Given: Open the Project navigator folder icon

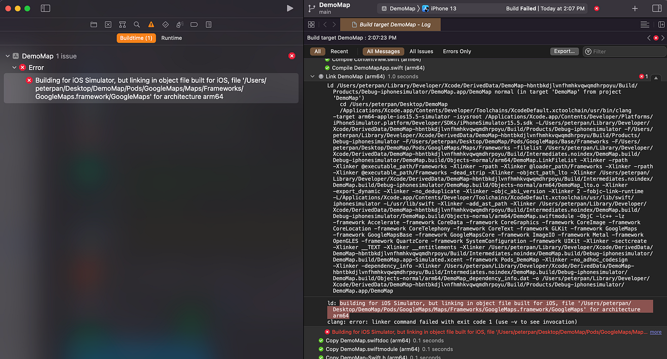Looking at the screenshot, I should pos(93,24).
